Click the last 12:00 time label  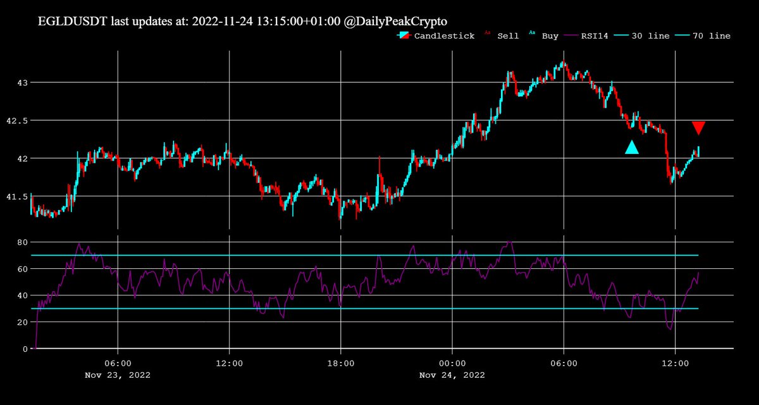click(x=675, y=363)
